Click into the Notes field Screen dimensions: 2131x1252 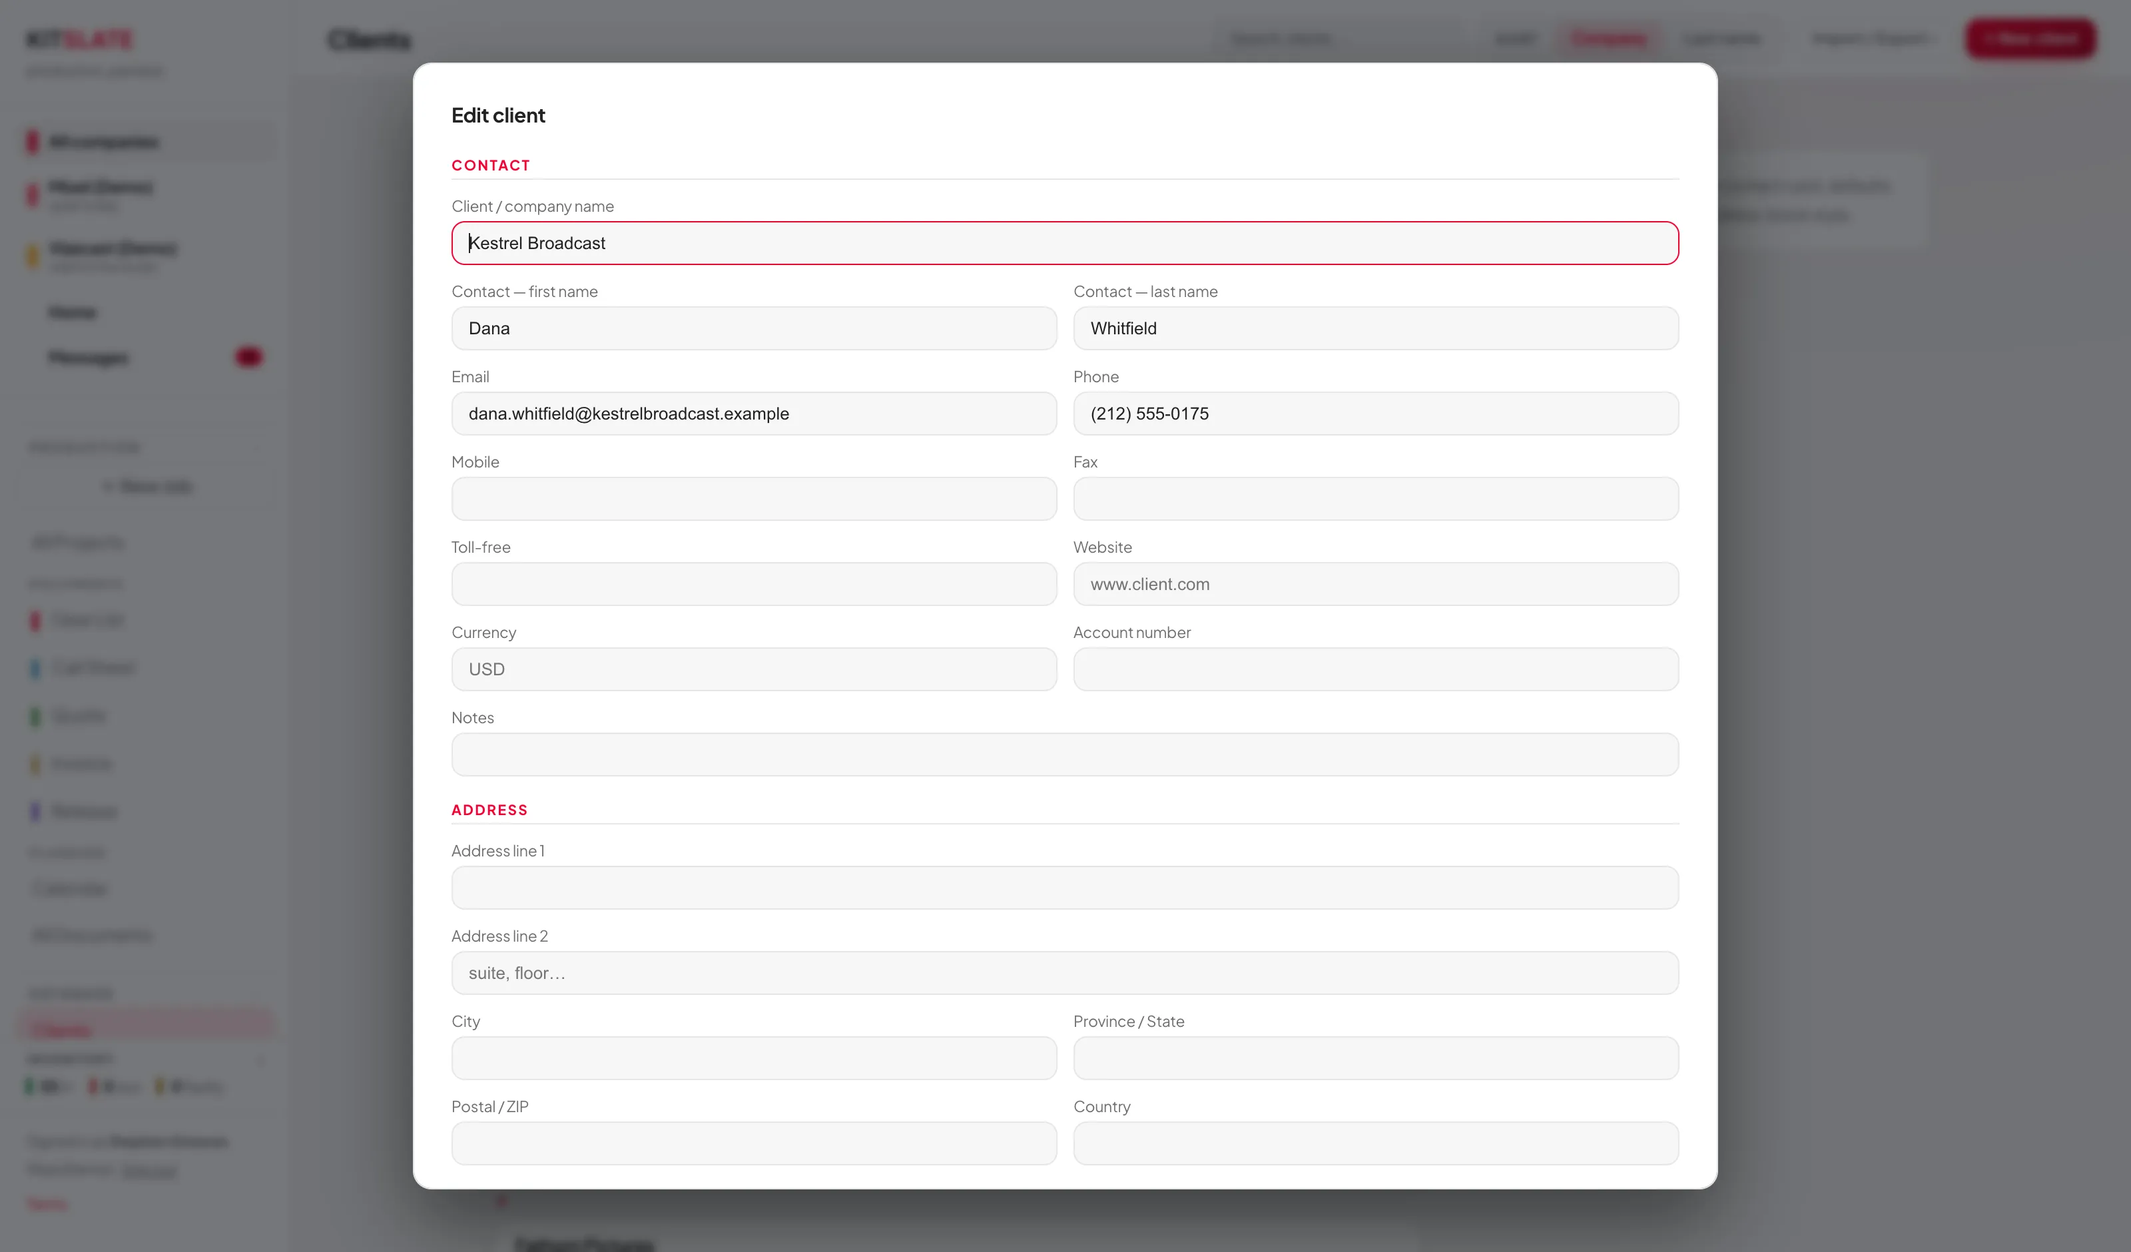pyautogui.click(x=1065, y=755)
